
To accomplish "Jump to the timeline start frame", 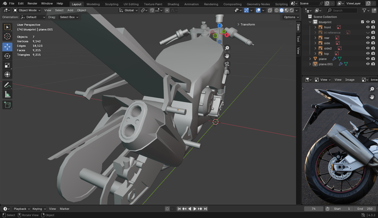I will pos(179,209).
